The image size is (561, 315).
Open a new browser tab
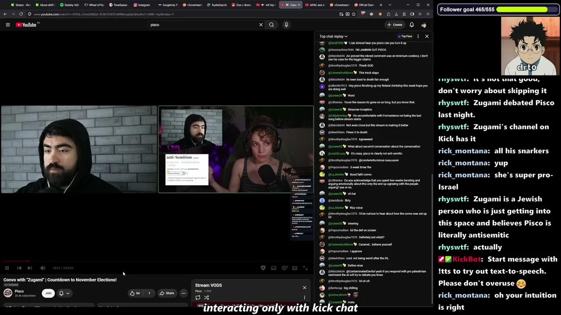pyautogui.click(x=381, y=5)
